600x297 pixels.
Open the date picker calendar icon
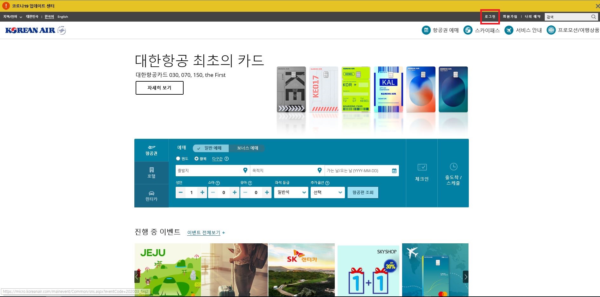[x=394, y=171]
